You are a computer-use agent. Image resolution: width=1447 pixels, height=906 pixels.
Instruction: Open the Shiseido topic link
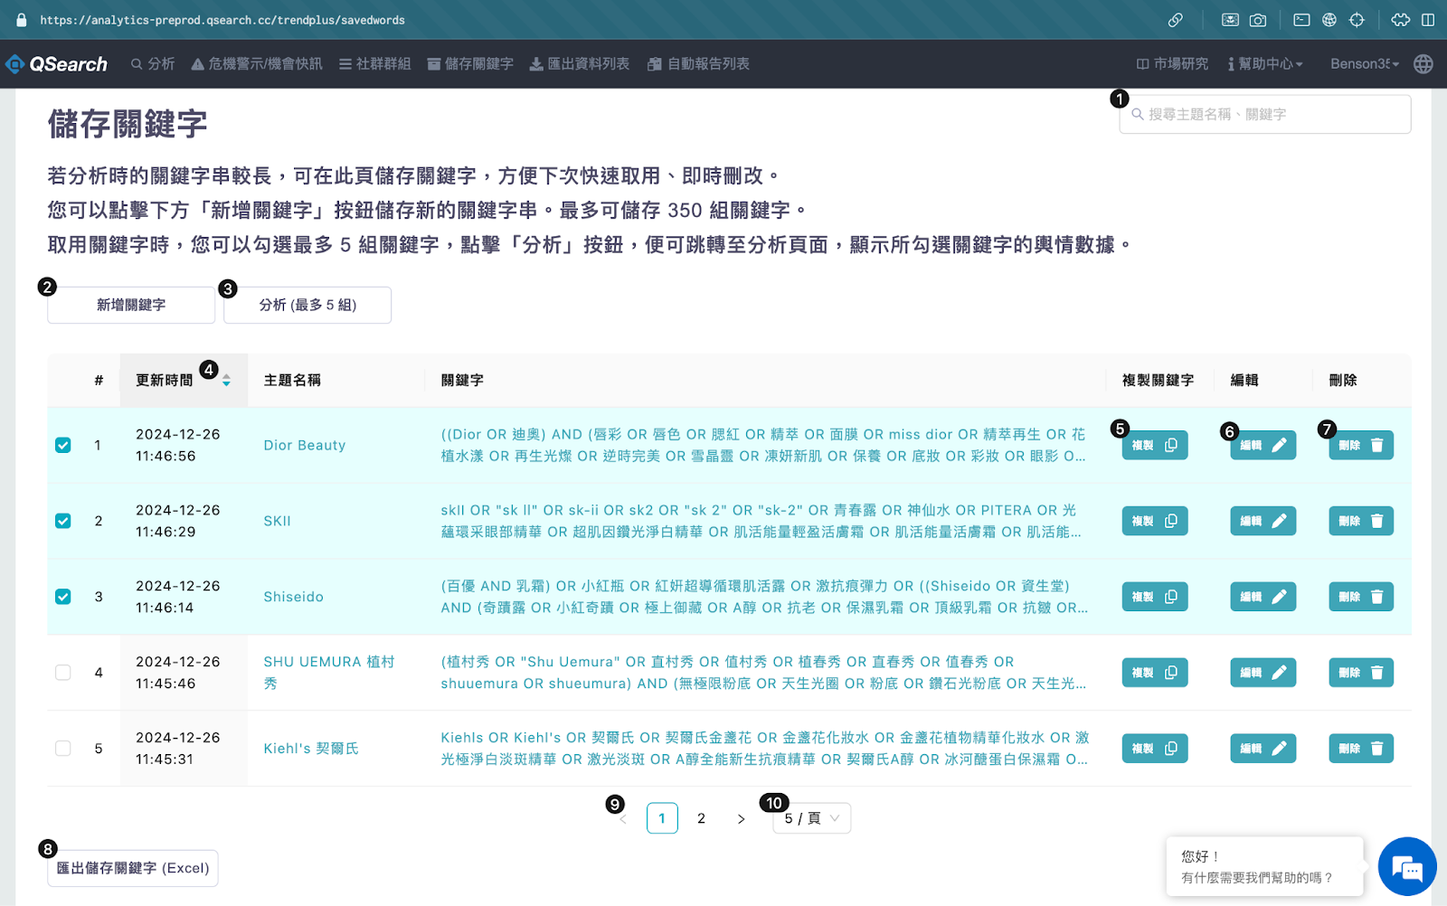coord(293,597)
